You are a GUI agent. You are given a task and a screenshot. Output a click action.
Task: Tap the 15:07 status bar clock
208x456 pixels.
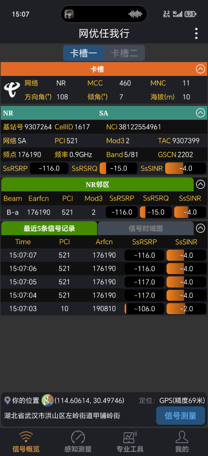point(20,14)
